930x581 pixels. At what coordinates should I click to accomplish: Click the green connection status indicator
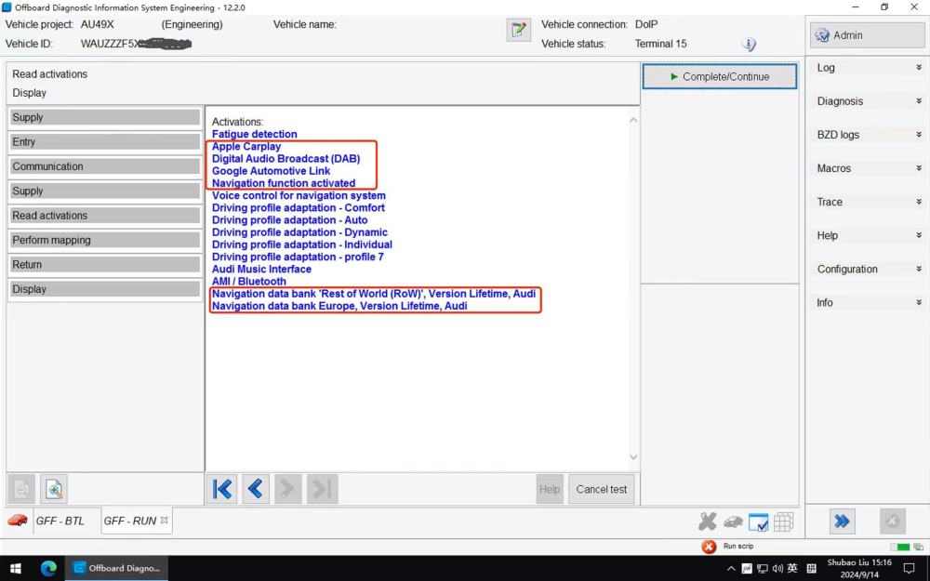click(900, 547)
